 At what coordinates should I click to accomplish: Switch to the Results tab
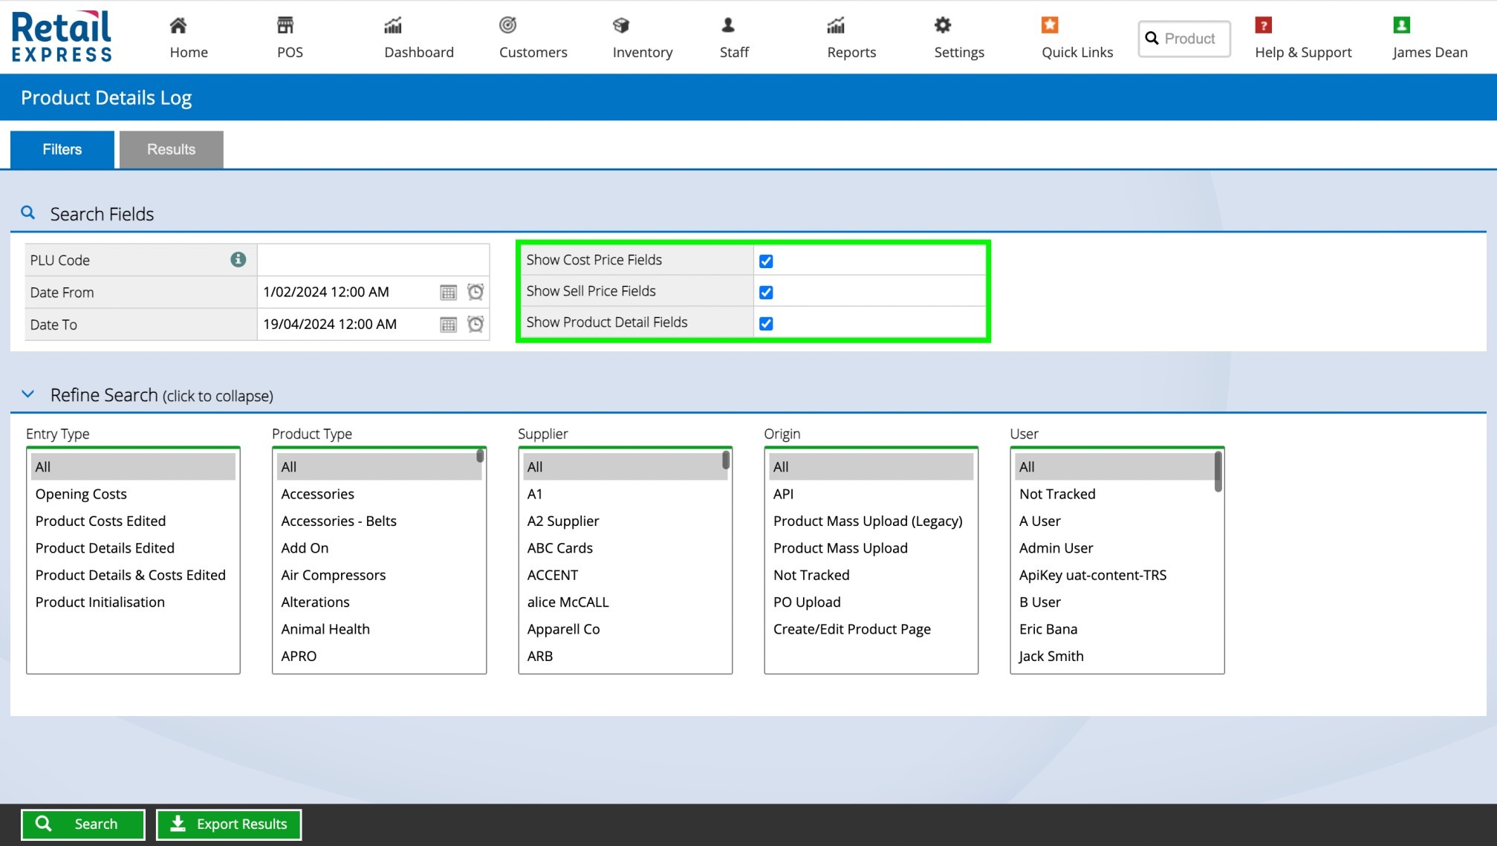[x=171, y=149]
